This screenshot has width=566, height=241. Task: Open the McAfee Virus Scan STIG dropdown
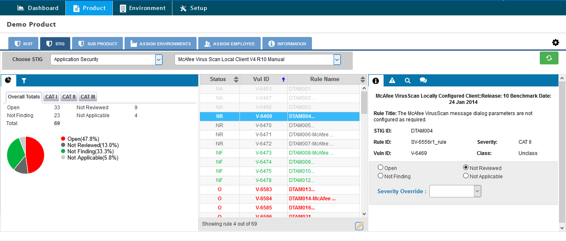(257, 60)
